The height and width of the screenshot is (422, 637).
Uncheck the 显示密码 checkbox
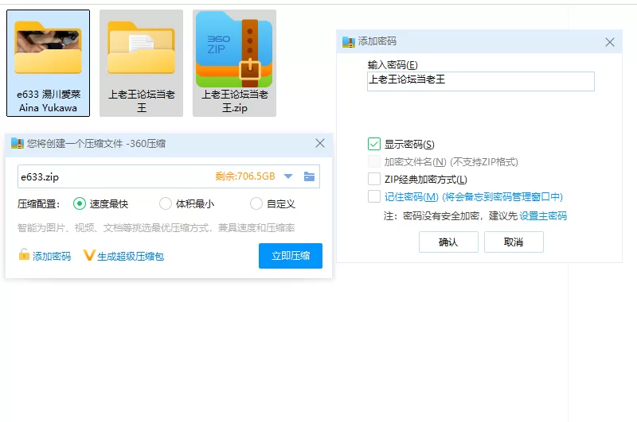pyautogui.click(x=373, y=144)
